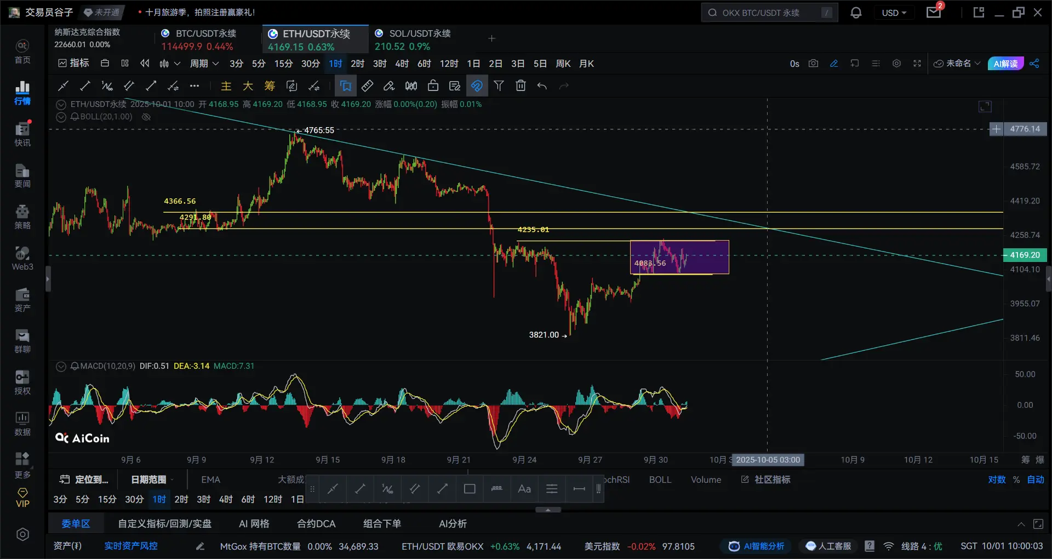The width and height of the screenshot is (1052, 559).
Task: Toggle the 筹 chip distribution indicator
Action: [270, 85]
